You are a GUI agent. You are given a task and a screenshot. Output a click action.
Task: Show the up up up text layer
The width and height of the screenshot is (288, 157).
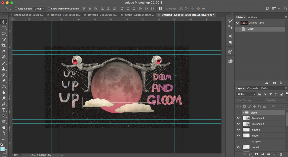[238, 141]
